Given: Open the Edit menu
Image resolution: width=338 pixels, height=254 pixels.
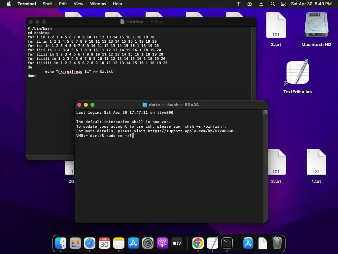Looking at the screenshot, I should (63, 4).
